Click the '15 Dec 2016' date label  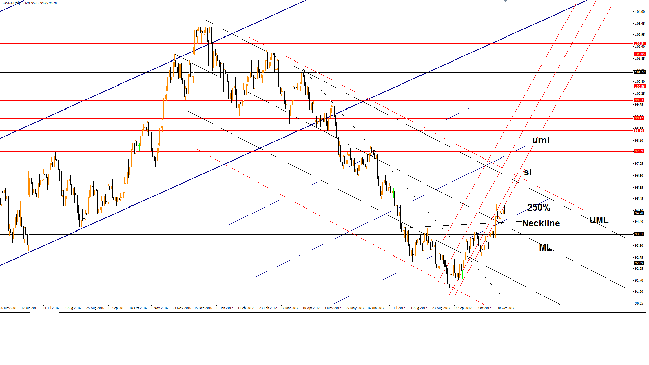pos(203,308)
